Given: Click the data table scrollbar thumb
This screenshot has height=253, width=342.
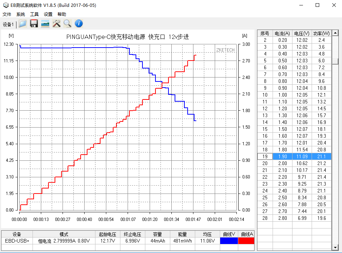Looking at the screenshot, I should [335, 61].
